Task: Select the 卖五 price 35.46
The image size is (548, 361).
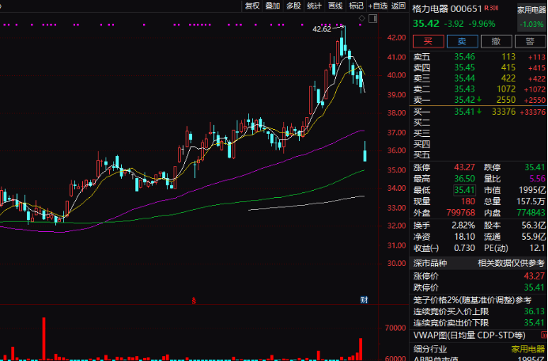Action: (464, 57)
